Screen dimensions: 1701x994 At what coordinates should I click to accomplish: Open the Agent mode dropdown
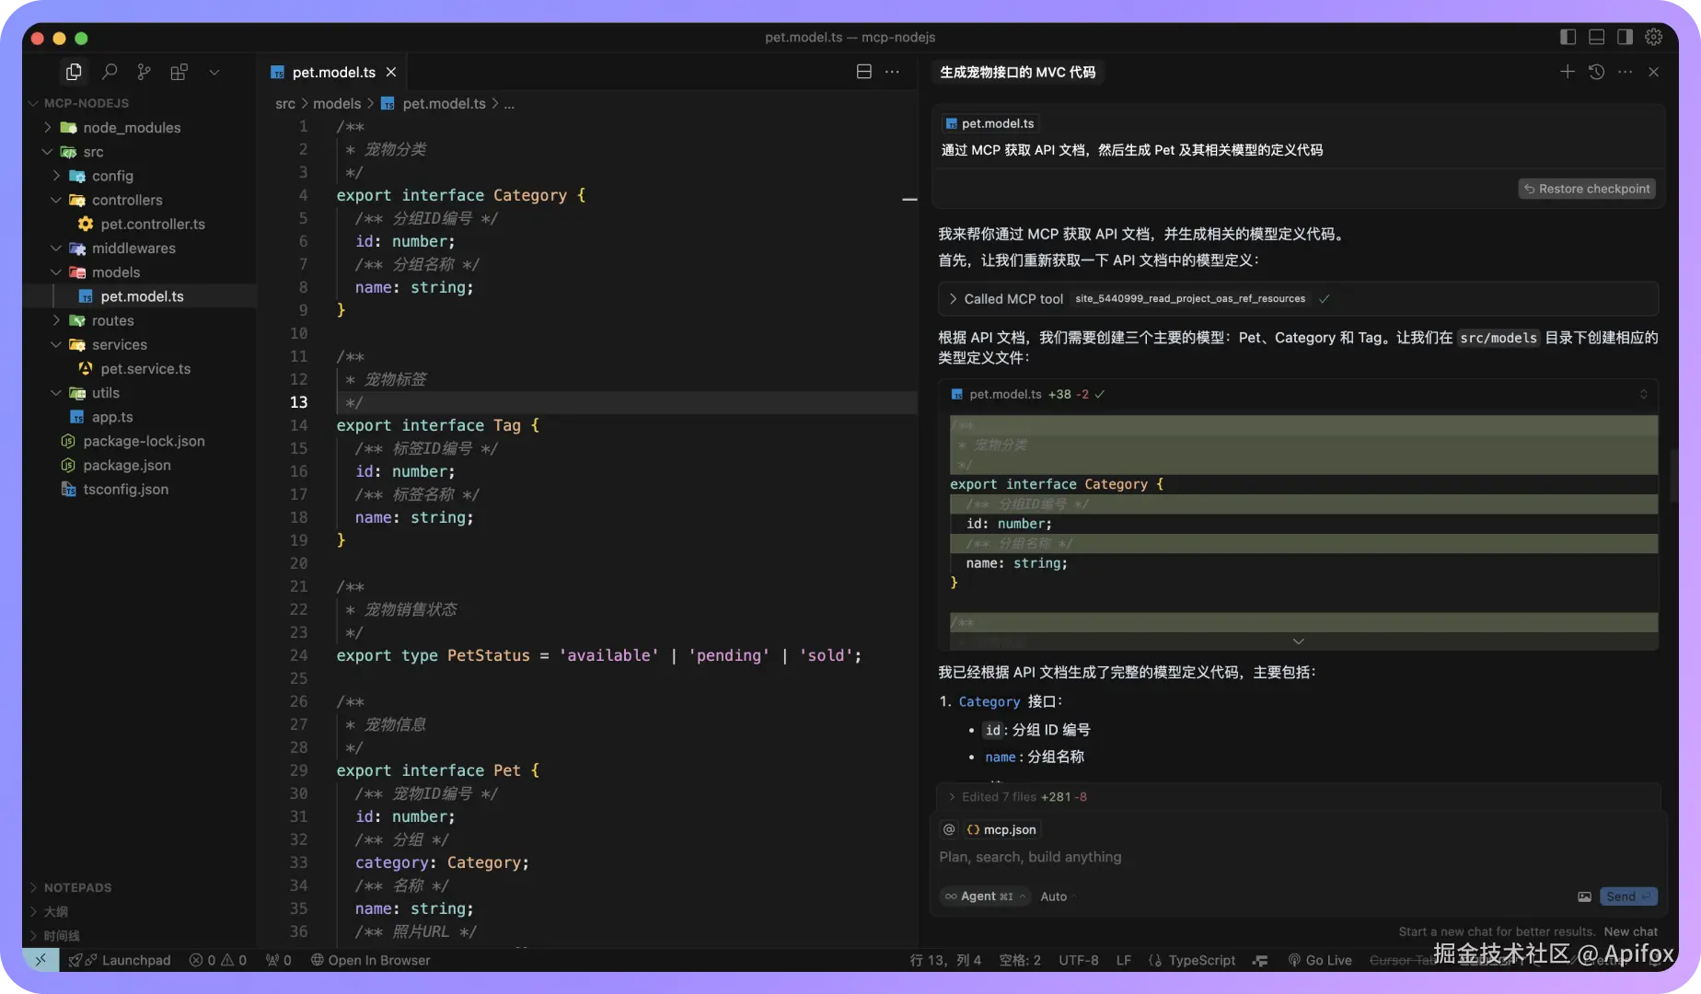pos(984,896)
